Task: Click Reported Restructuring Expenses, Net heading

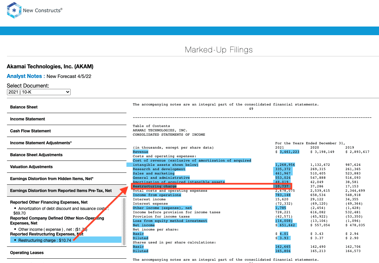Action: pyautogui.click(x=47, y=234)
